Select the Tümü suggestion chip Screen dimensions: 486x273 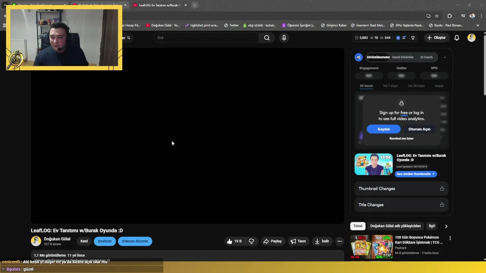pos(358,226)
